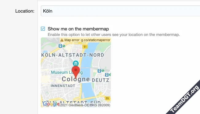Click the green S-Bahn icon near route 51
Viewport: 200px width, 114px height.
point(64,46)
